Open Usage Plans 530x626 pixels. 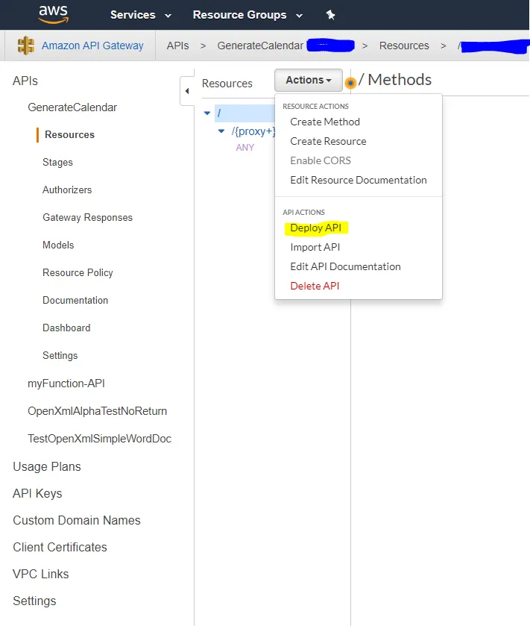coord(47,467)
